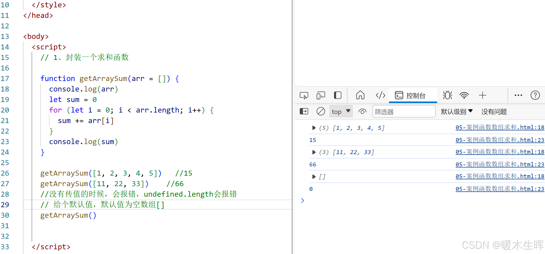Open the top context dropdown
The width and height of the screenshot is (545, 254).
341,111
